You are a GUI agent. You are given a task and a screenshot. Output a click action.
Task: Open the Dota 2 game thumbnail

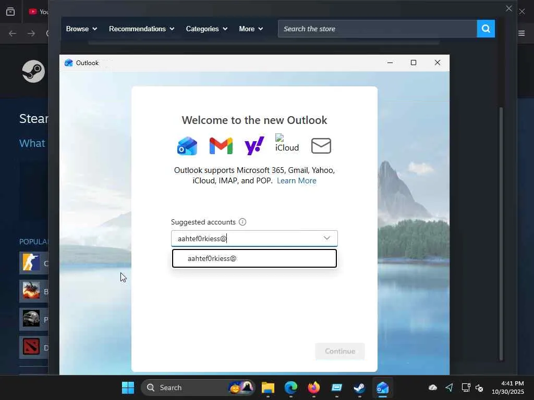click(31, 347)
